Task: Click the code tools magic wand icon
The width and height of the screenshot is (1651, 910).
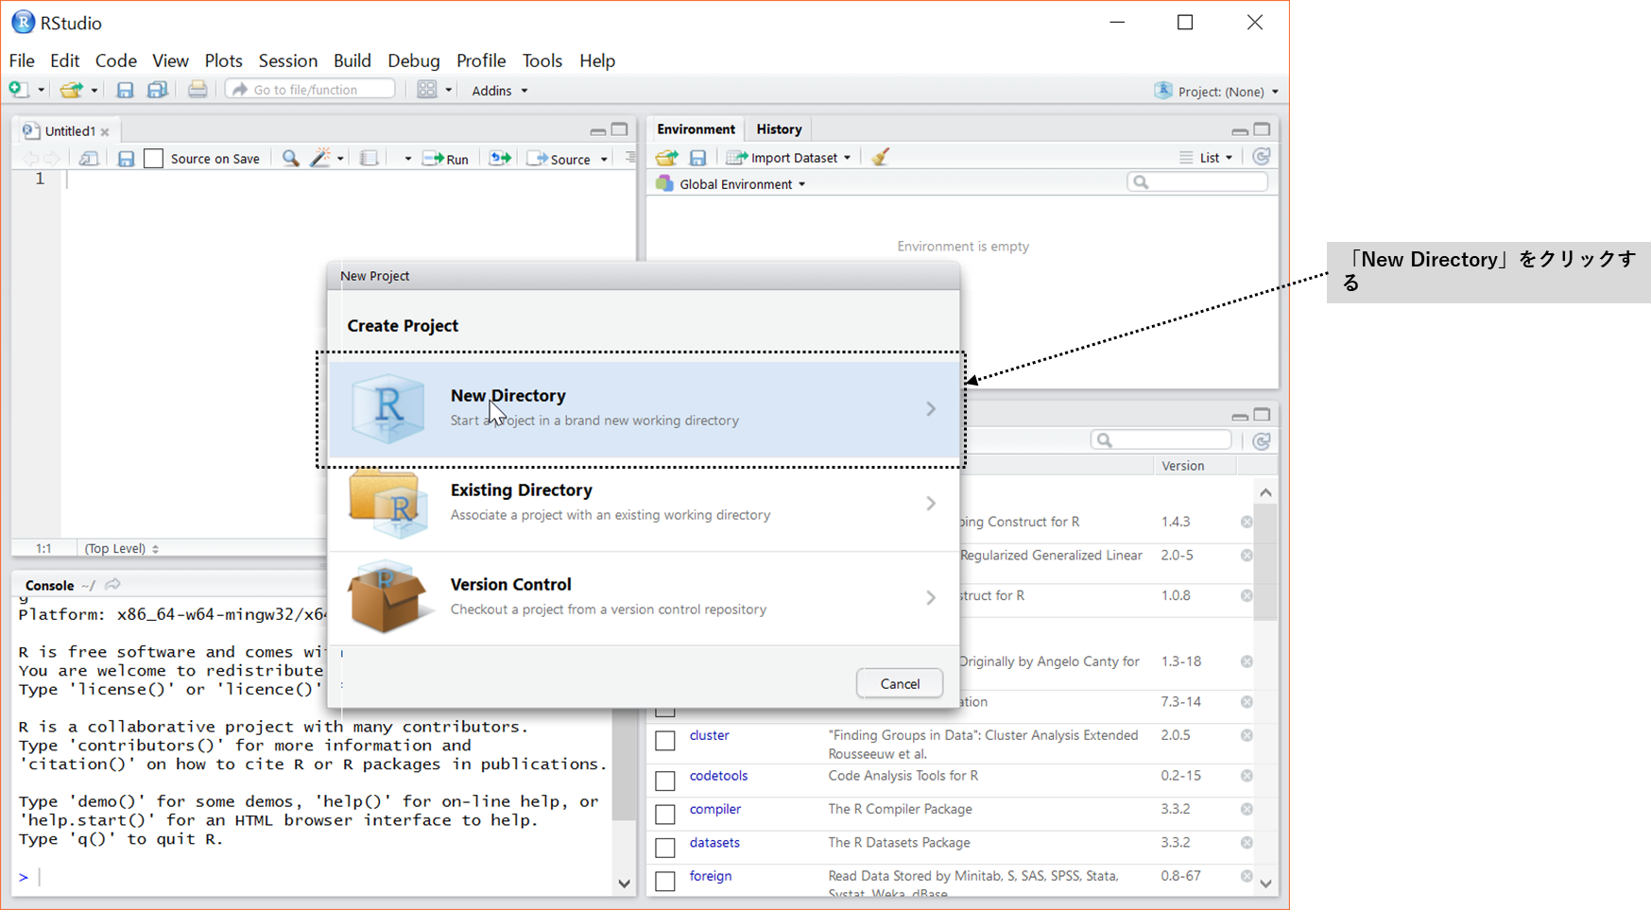Action: (x=320, y=159)
